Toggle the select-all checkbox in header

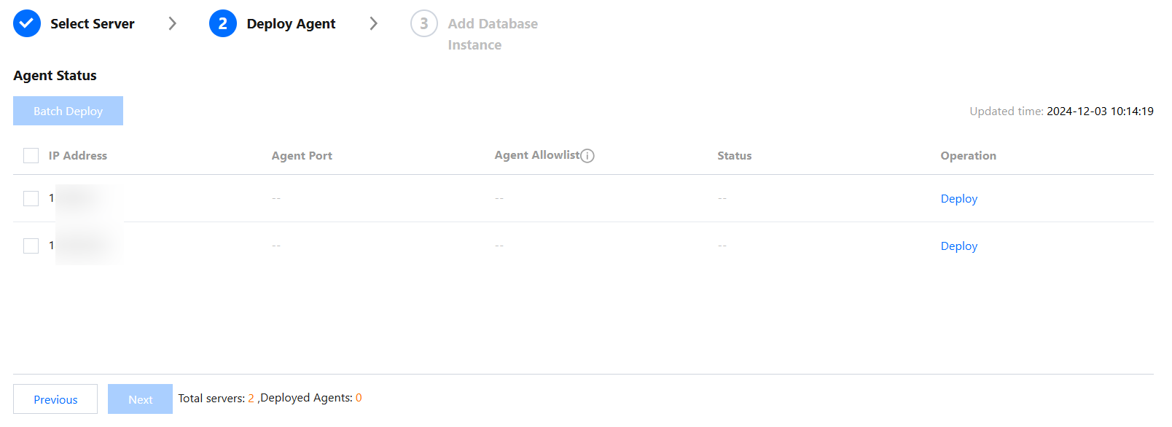tap(31, 155)
